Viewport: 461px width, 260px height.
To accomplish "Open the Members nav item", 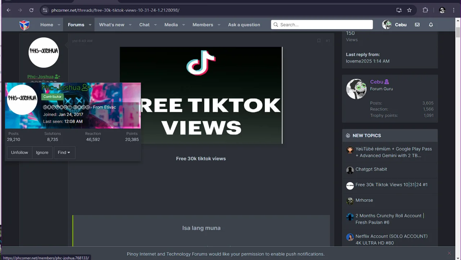I will tap(203, 25).
